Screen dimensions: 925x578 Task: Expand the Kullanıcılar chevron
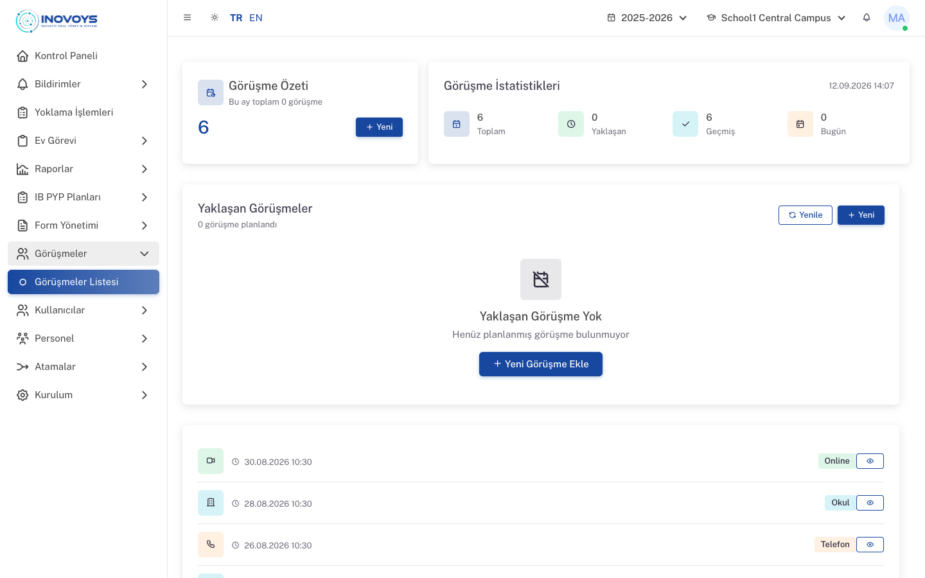click(x=145, y=310)
